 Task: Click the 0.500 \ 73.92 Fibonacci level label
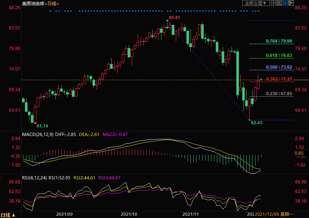tap(279, 67)
